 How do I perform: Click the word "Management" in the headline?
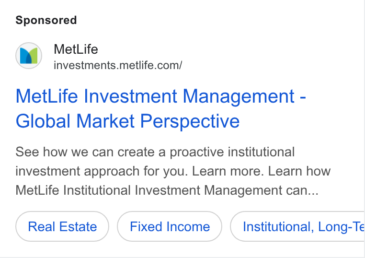(239, 96)
